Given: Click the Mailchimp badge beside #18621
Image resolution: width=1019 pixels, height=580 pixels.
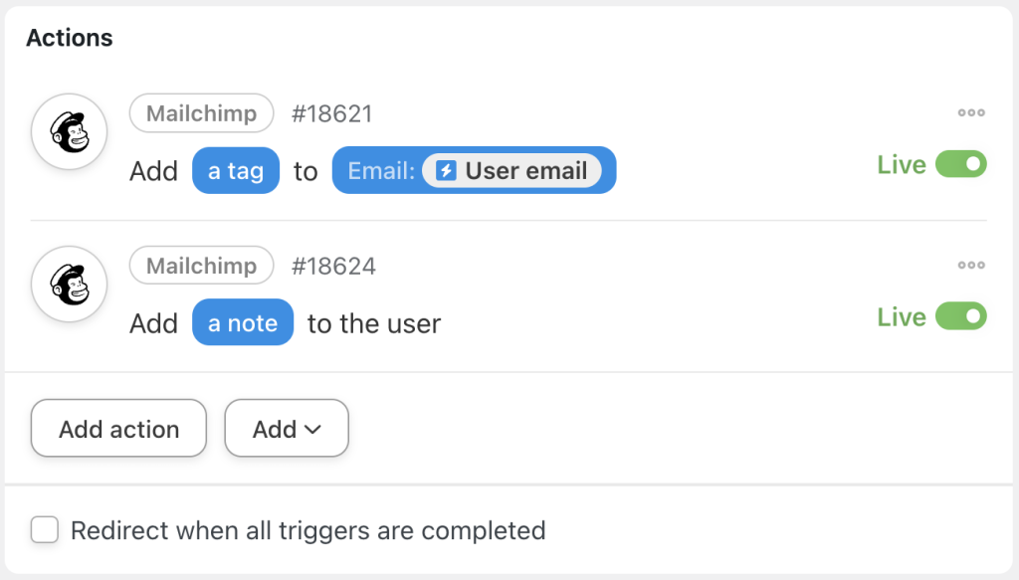Looking at the screenshot, I should [x=201, y=112].
